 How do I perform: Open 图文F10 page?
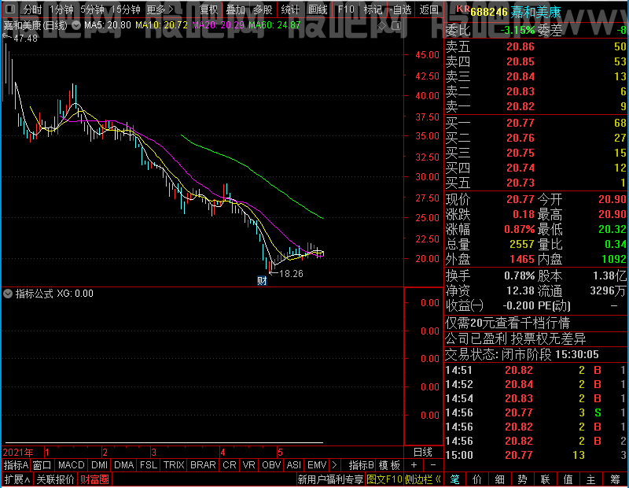coord(384,479)
